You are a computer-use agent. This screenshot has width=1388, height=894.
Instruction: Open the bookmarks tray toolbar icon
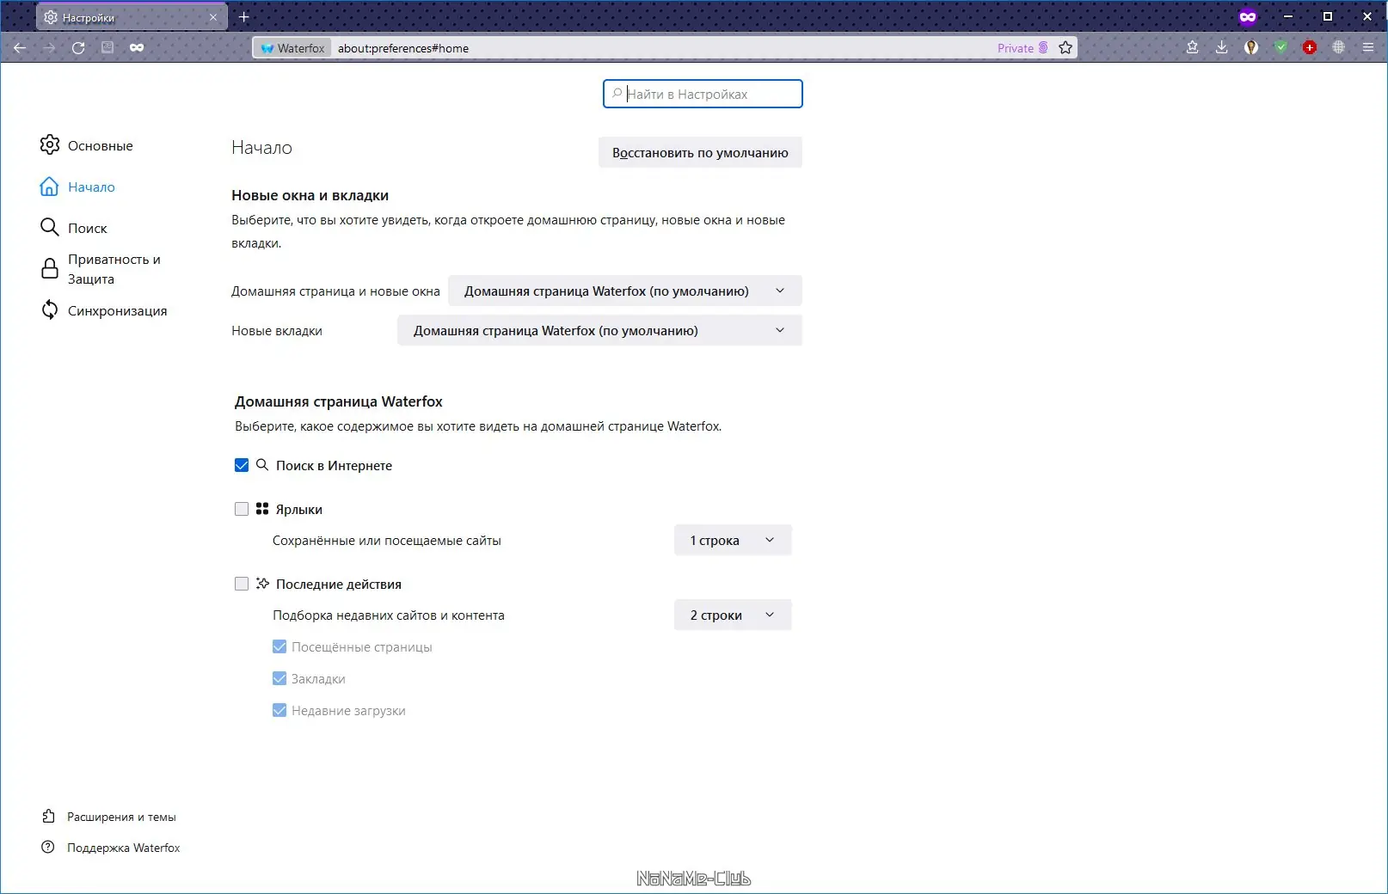click(1192, 48)
